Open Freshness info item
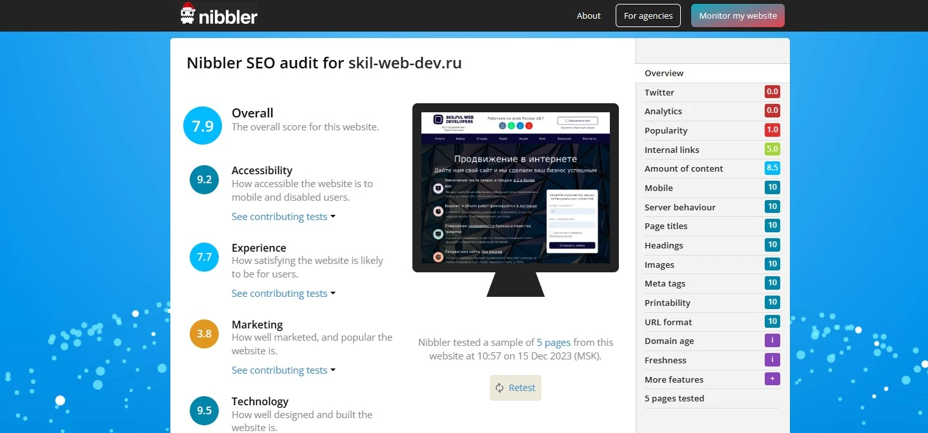The image size is (928, 433). (712, 360)
